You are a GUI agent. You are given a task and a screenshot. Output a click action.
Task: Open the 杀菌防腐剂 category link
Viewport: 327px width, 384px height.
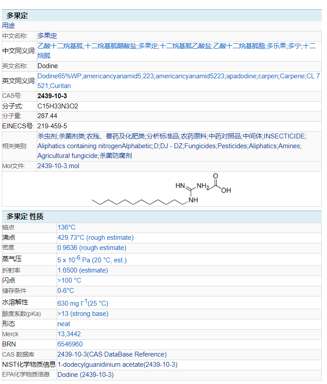[x=116, y=156]
